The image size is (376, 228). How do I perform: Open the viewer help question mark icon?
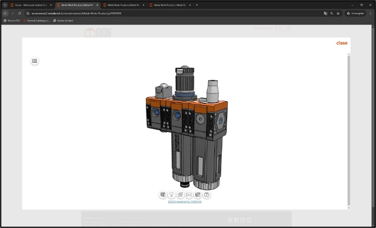pyautogui.click(x=207, y=194)
